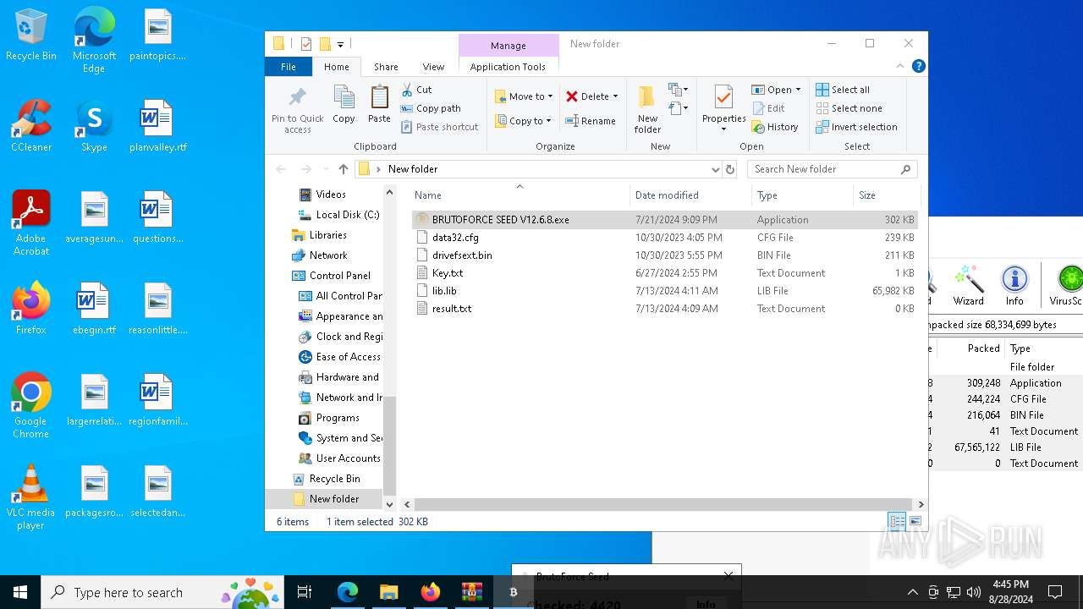Open Control Panel in navigation pane
This screenshot has width=1083, height=609.
[332, 276]
